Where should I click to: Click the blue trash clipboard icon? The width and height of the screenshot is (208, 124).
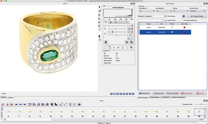pos(184,16)
